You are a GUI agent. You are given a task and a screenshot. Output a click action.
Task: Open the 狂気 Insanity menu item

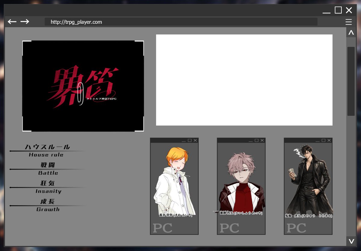click(x=47, y=187)
